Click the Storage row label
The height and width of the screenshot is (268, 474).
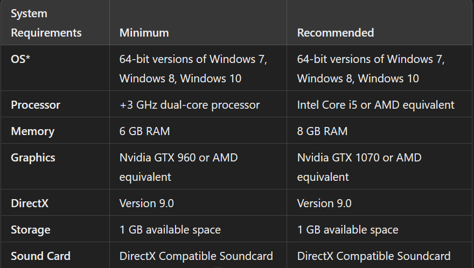(30, 230)
